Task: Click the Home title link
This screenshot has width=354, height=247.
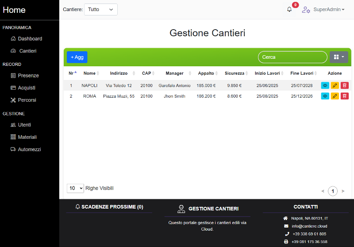Action: [14, 10]
